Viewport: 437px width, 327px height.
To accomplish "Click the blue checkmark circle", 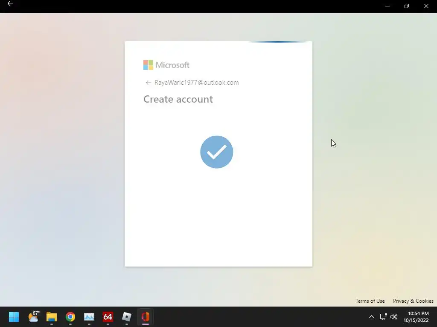I will pyautogui.click(x=216, y=152).
